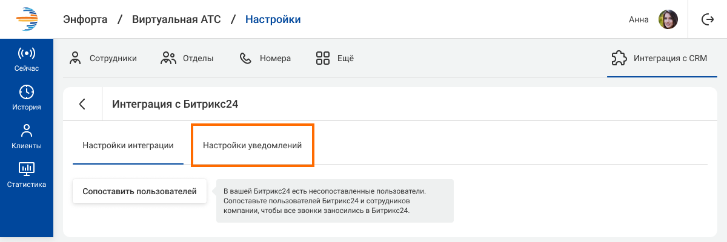The image size is (727, 242).
Task: Expand the Ещё more menu
Action: pyautogui.click(x=335, y=59)
